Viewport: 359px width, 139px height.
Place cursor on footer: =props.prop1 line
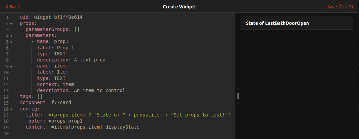54,121
